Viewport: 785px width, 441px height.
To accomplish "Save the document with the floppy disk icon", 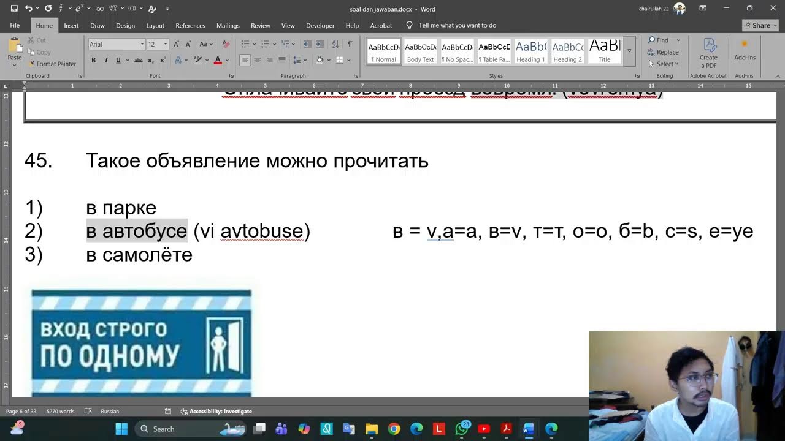I will point(14,9).
